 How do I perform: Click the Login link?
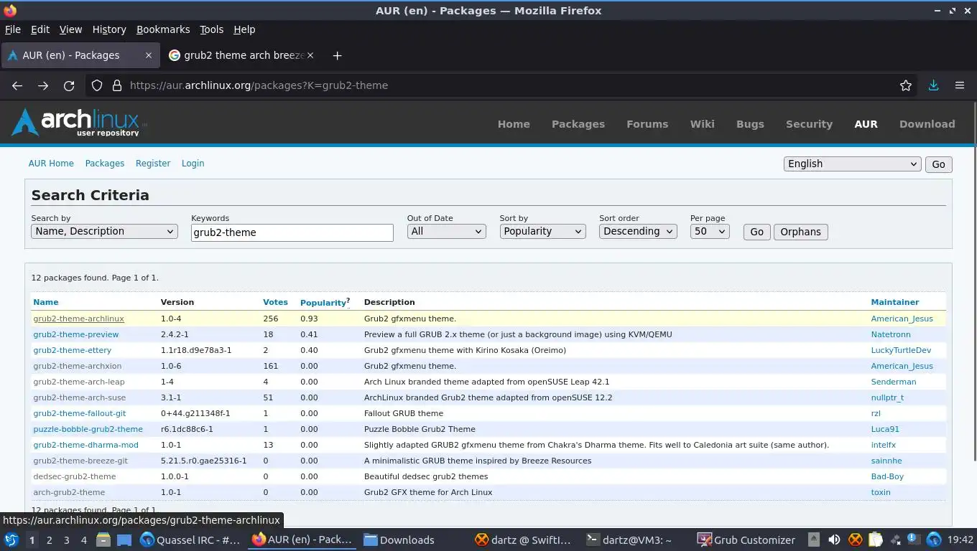193,164
